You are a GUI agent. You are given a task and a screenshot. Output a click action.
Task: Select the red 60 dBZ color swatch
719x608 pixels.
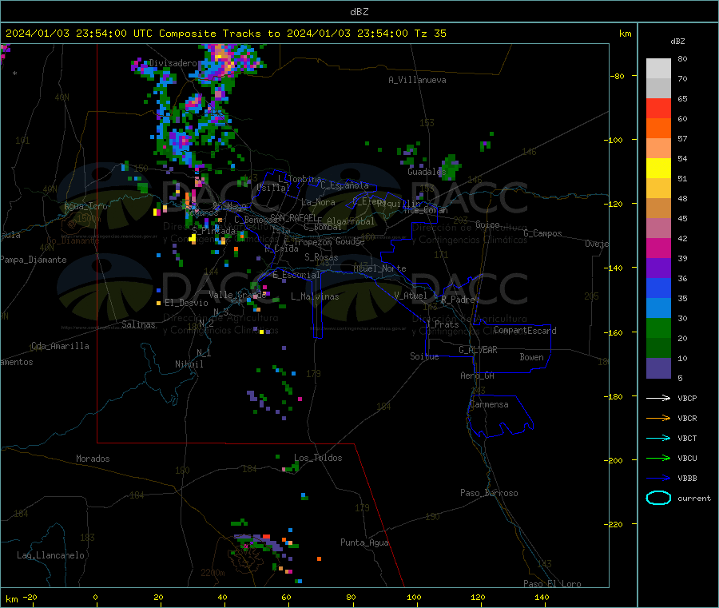pos(658,108)
